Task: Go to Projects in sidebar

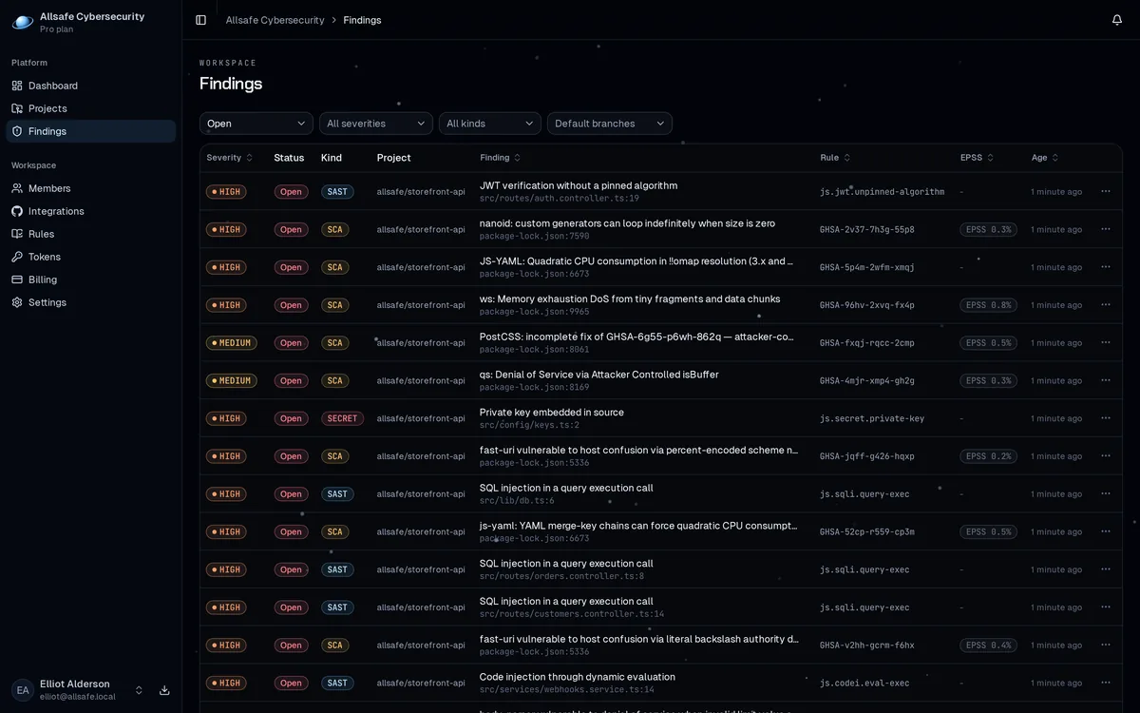Action: [x=91, y=108]
